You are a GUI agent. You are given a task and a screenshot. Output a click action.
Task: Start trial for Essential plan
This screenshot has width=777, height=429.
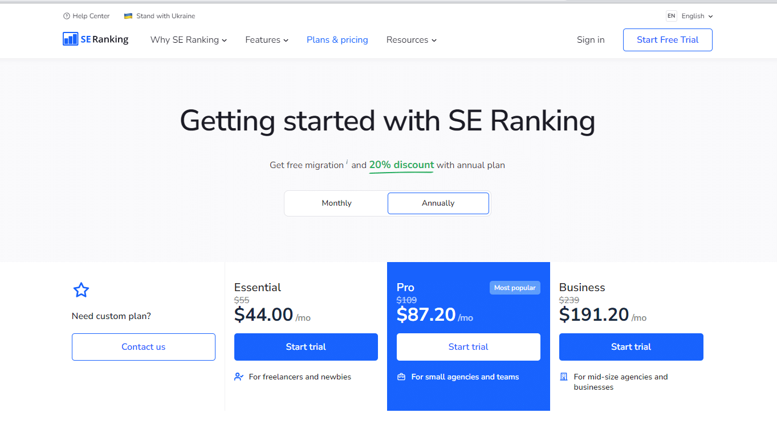pos(306,347)
